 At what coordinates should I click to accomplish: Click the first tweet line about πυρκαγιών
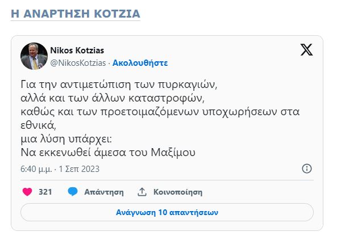119,85
